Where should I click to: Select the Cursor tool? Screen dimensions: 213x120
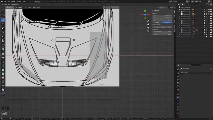pos(3,16)
